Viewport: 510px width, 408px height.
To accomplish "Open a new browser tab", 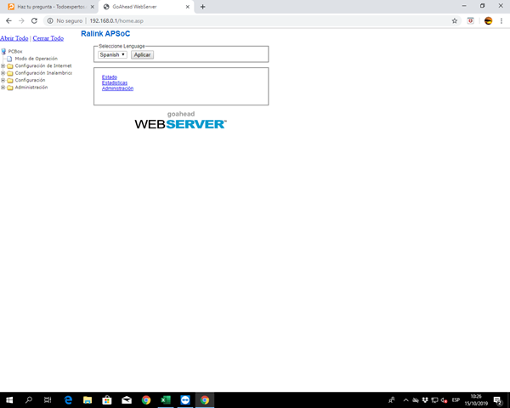I will click(x=202, y=7).
